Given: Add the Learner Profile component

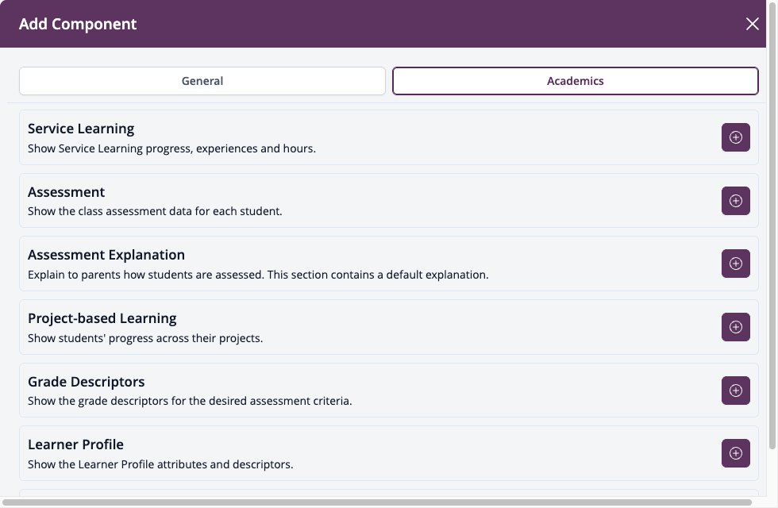Looking at the screenshot, I should 735,453.
